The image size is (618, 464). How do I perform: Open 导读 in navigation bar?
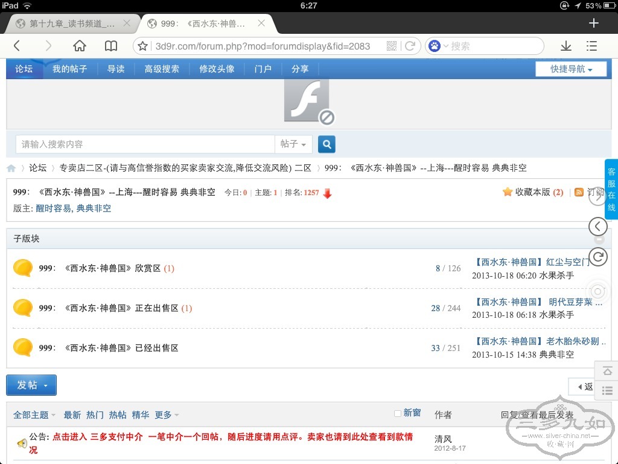coord(116,69)
